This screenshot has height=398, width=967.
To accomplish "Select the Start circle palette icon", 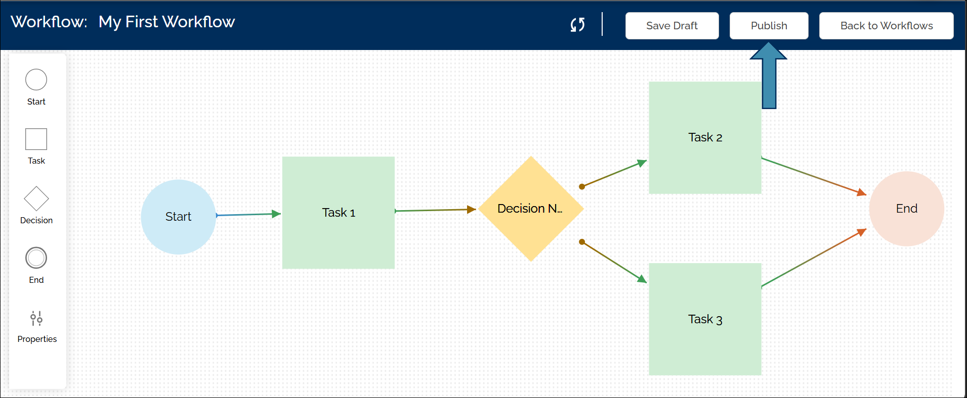I will pos(36,80).
